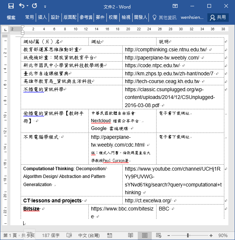Select the left indent ruler marker
235x240 pixels.
click(x=22, y=33)
